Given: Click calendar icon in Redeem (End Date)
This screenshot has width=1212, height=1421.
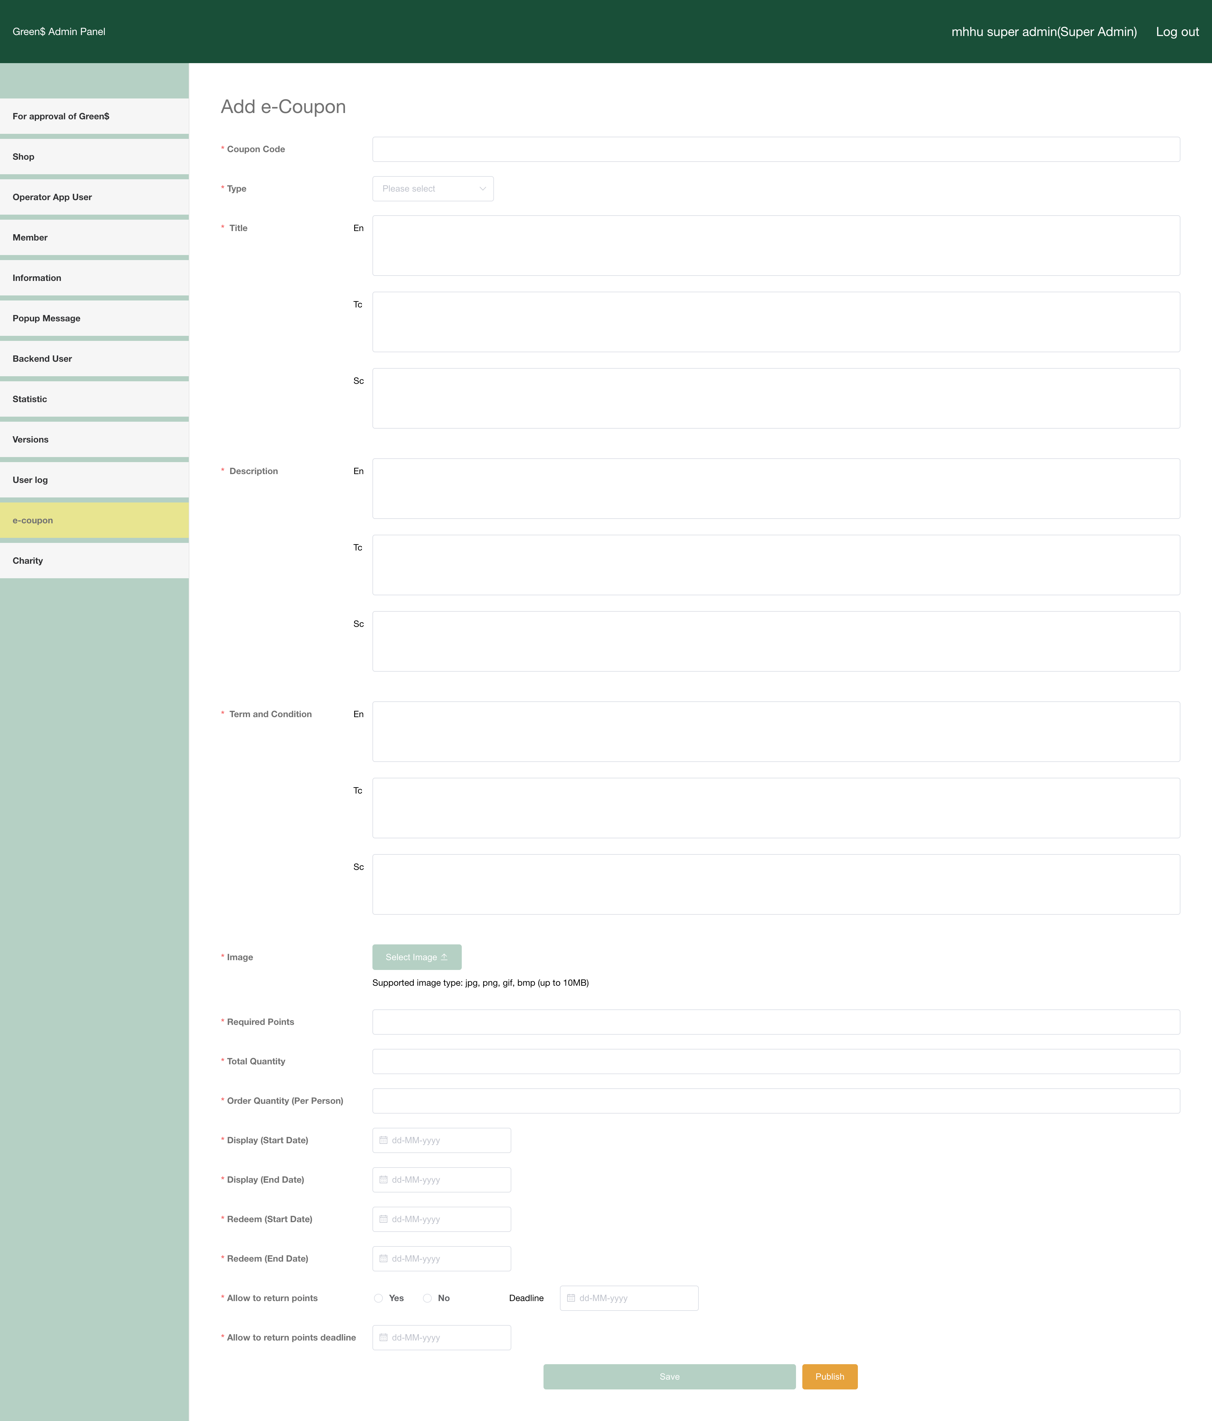Looking at the screenshot, I should (x=383, y=1258).
